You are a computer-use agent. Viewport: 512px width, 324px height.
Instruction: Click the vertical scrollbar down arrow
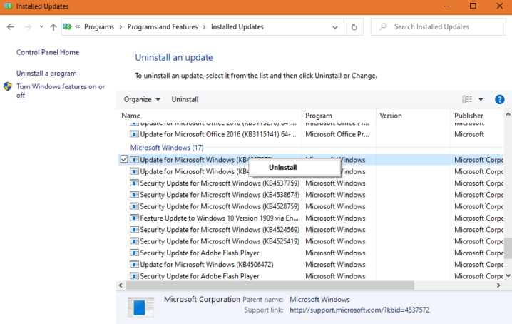coord(508,276)
